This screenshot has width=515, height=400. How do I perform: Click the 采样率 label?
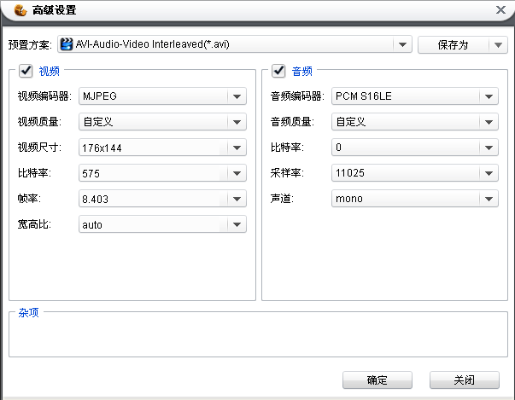[x=287, y=173]
